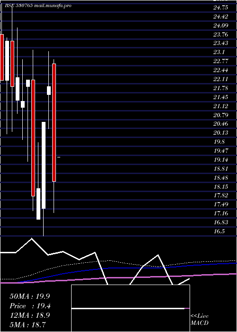Click the 20.46 price axis label
This screenshot has width=237, height=332.
(x=221, y=124)
